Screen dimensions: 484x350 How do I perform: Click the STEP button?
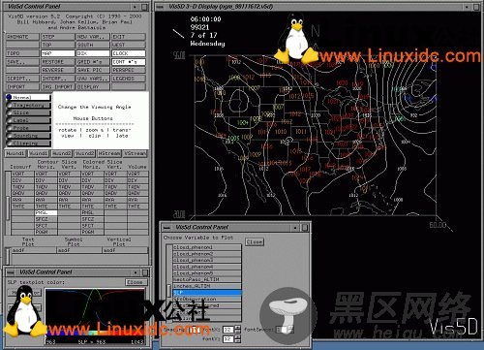pyautogui.click(x=58, y=37)
